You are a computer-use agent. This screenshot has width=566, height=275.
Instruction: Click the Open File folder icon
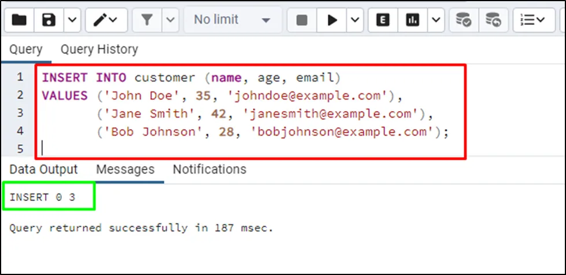click(x=19, y=20)
